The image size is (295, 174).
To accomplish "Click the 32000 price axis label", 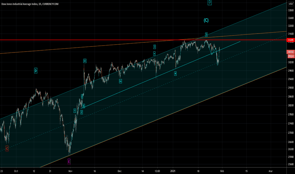I will 291,26.
